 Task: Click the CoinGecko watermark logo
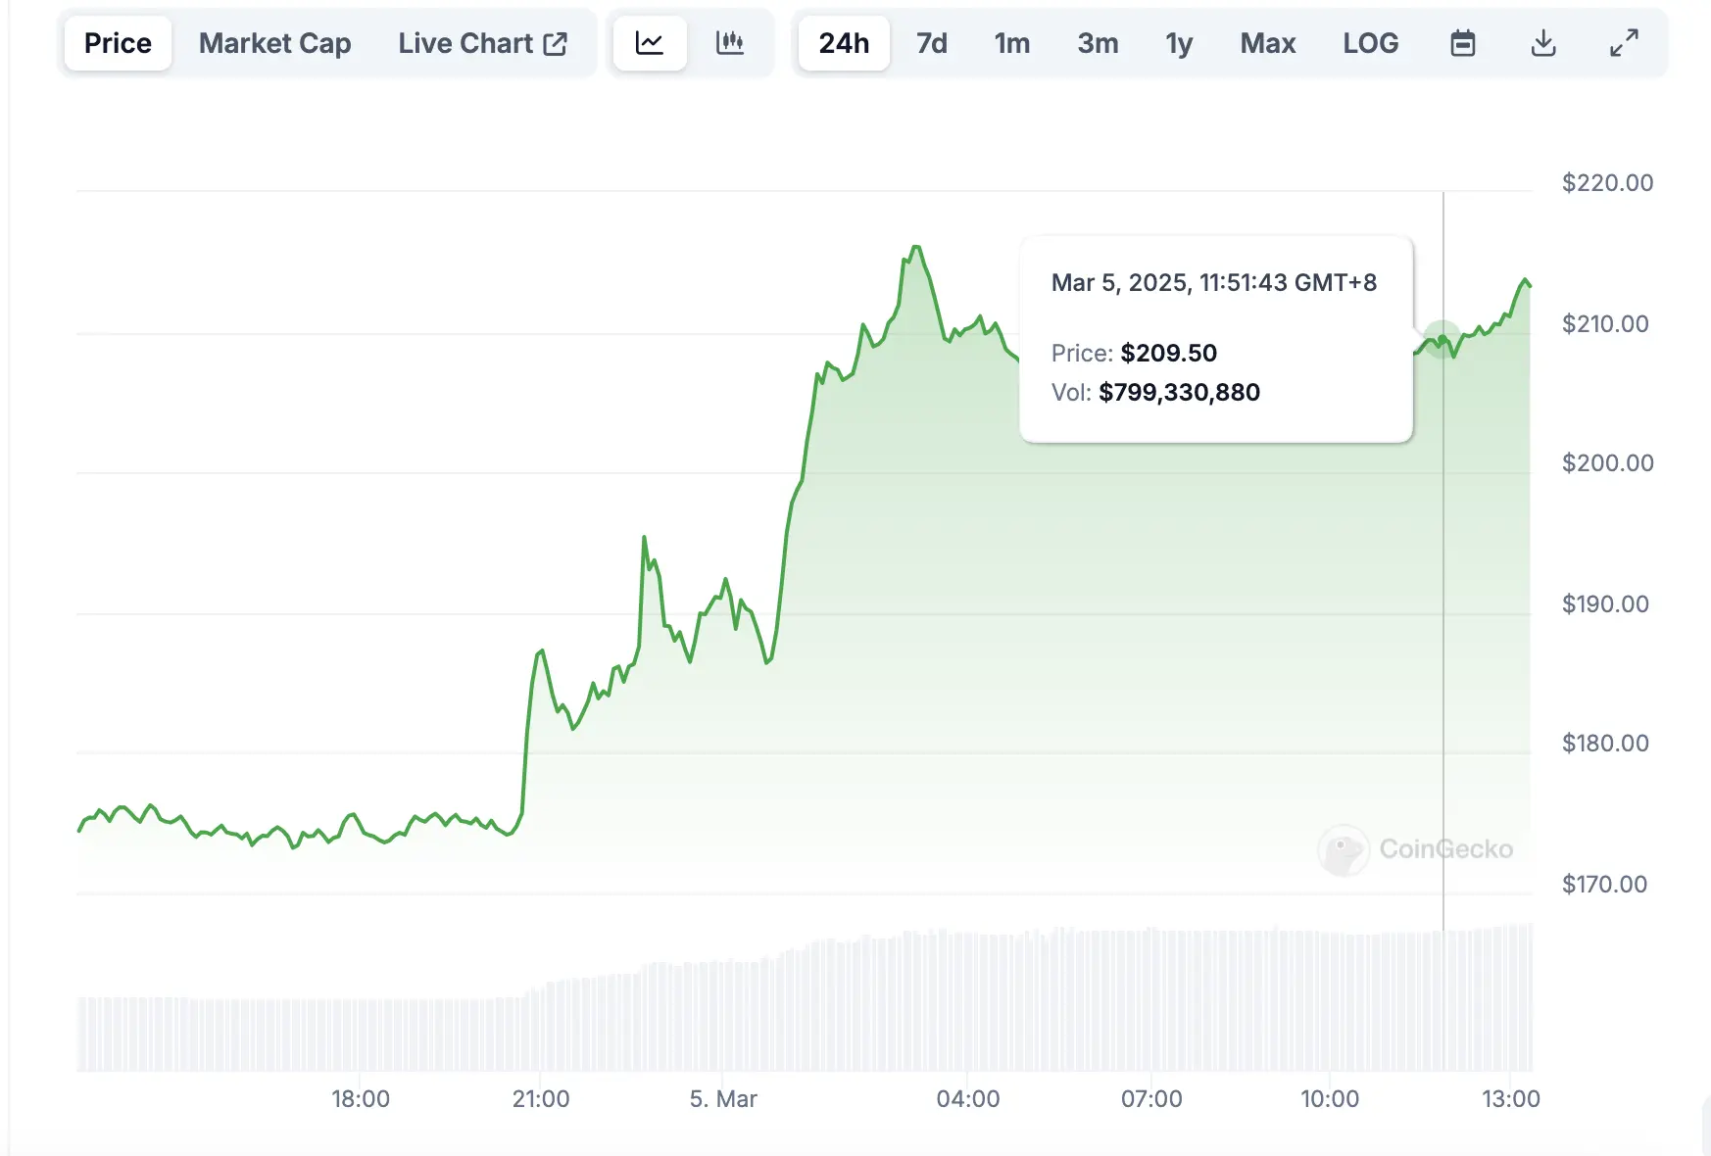tap(1414, 849)
